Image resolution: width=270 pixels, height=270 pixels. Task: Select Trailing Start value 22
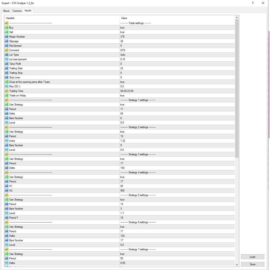point(122,68)
